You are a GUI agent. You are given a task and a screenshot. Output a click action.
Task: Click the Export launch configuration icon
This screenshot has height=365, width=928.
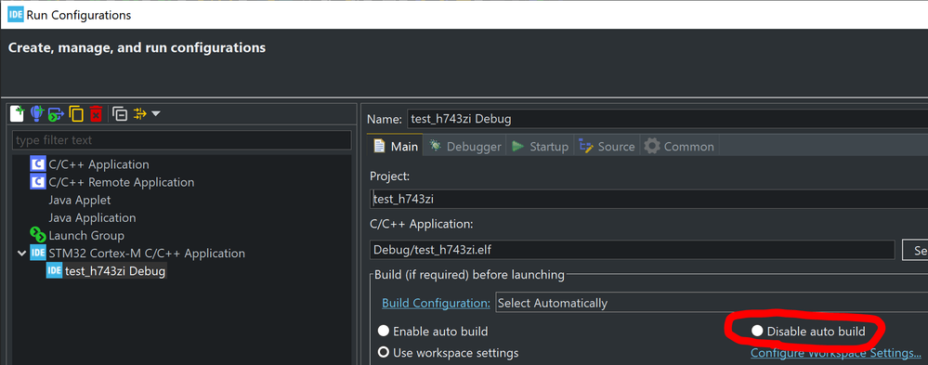(x=57, y=113)
